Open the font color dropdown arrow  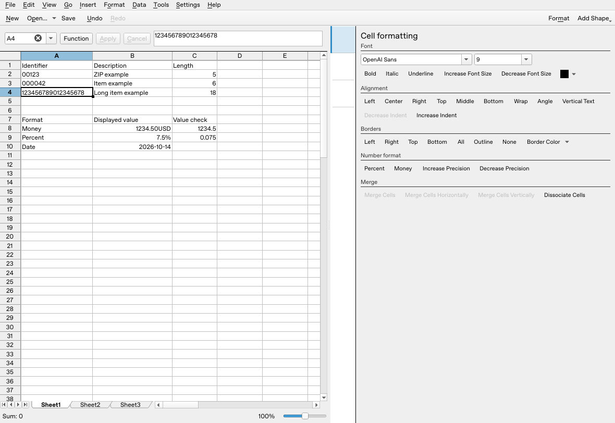(574, 74)
